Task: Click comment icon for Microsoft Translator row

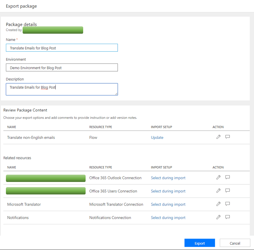Action: pos(228,204)
